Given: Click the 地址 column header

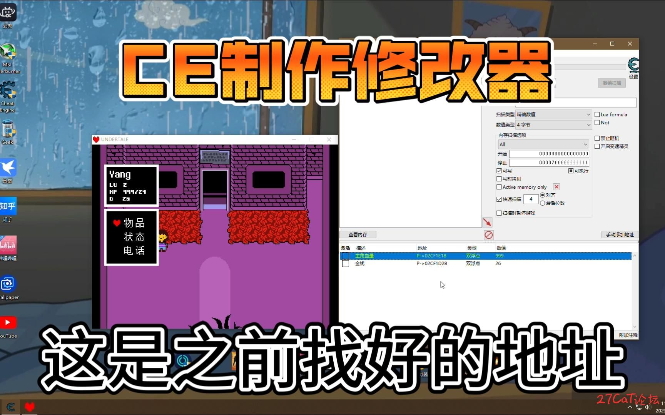Looking at the screenshot, I should pos(422,248).
